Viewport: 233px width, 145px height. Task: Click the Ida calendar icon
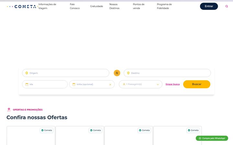pos(27,84)
